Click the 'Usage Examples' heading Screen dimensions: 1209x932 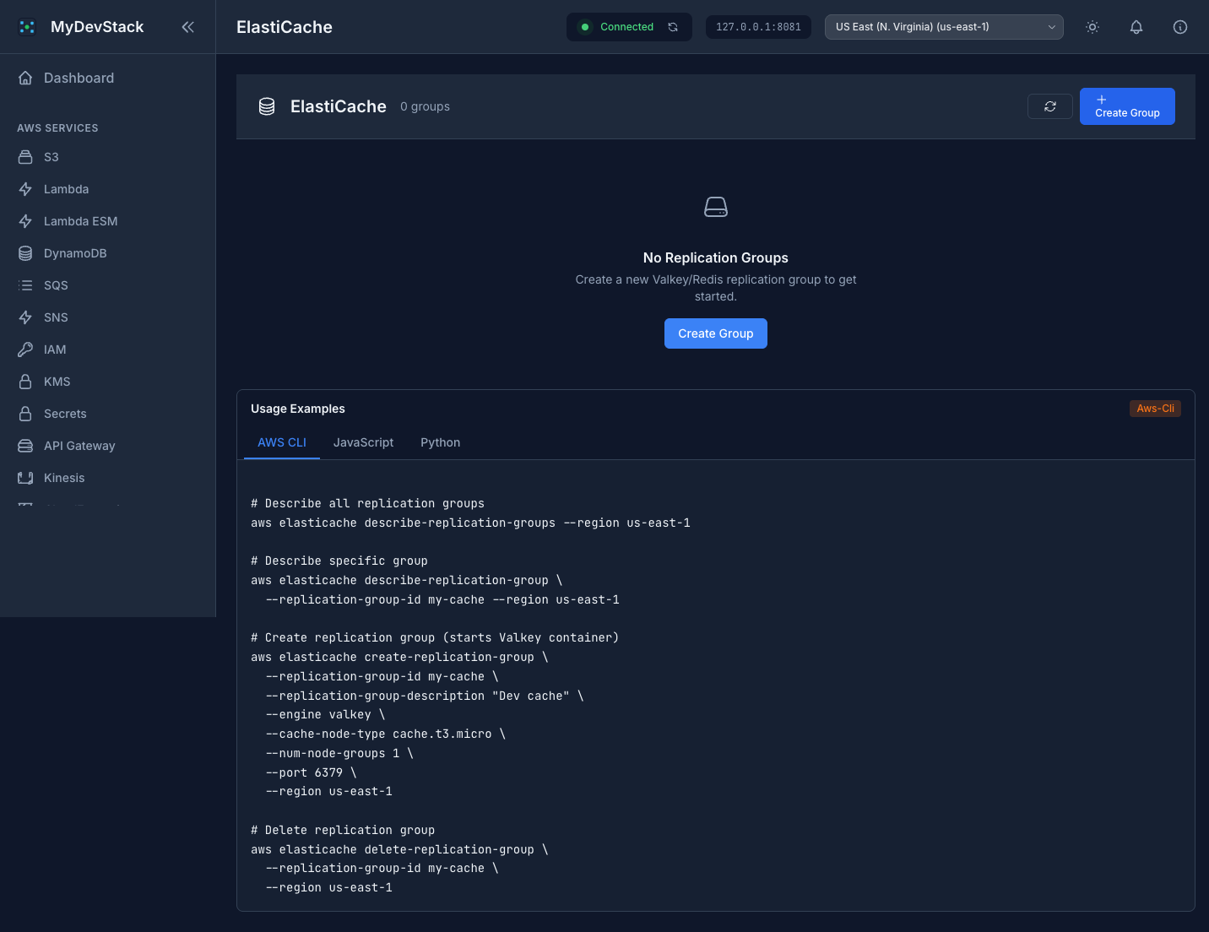click(298, 409)
